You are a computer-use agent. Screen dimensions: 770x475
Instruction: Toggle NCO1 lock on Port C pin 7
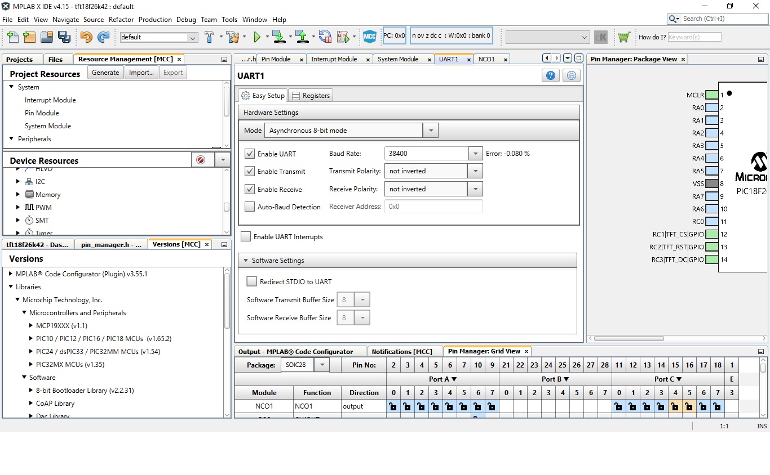[x=717, y=406]
